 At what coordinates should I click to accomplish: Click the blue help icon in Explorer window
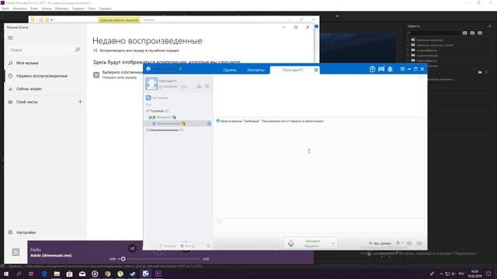click(316, 26)
